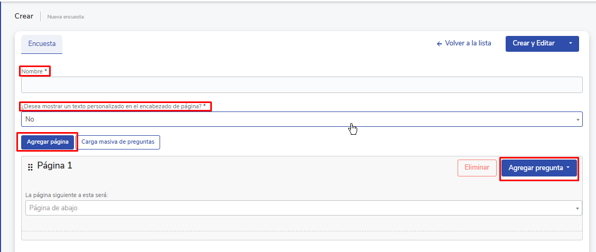Viewport: 596px width, 252px height.
Task: Open Carga masiva de preguntas
Action: 118,142
